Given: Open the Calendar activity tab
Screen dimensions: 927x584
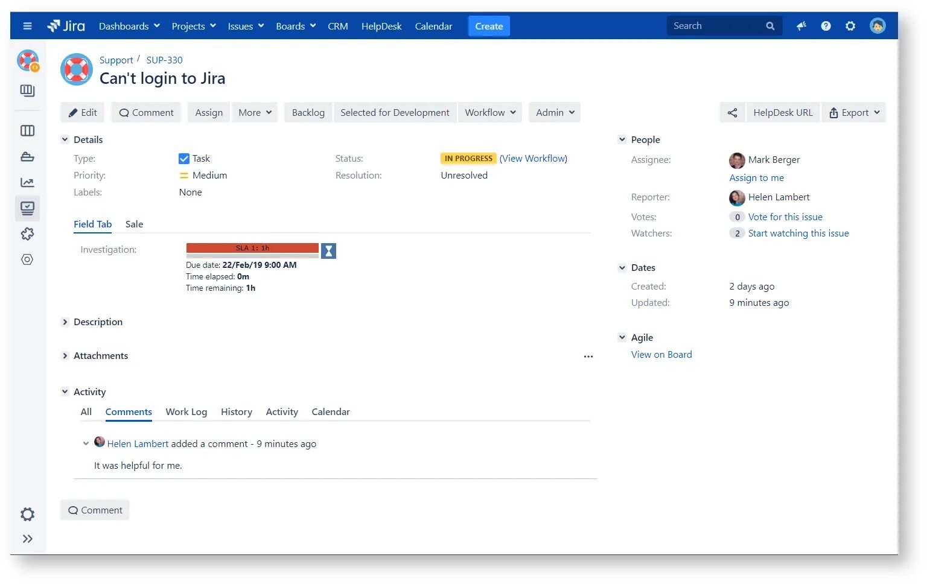Looking at the screenshot, I should [x=331, y=412].
